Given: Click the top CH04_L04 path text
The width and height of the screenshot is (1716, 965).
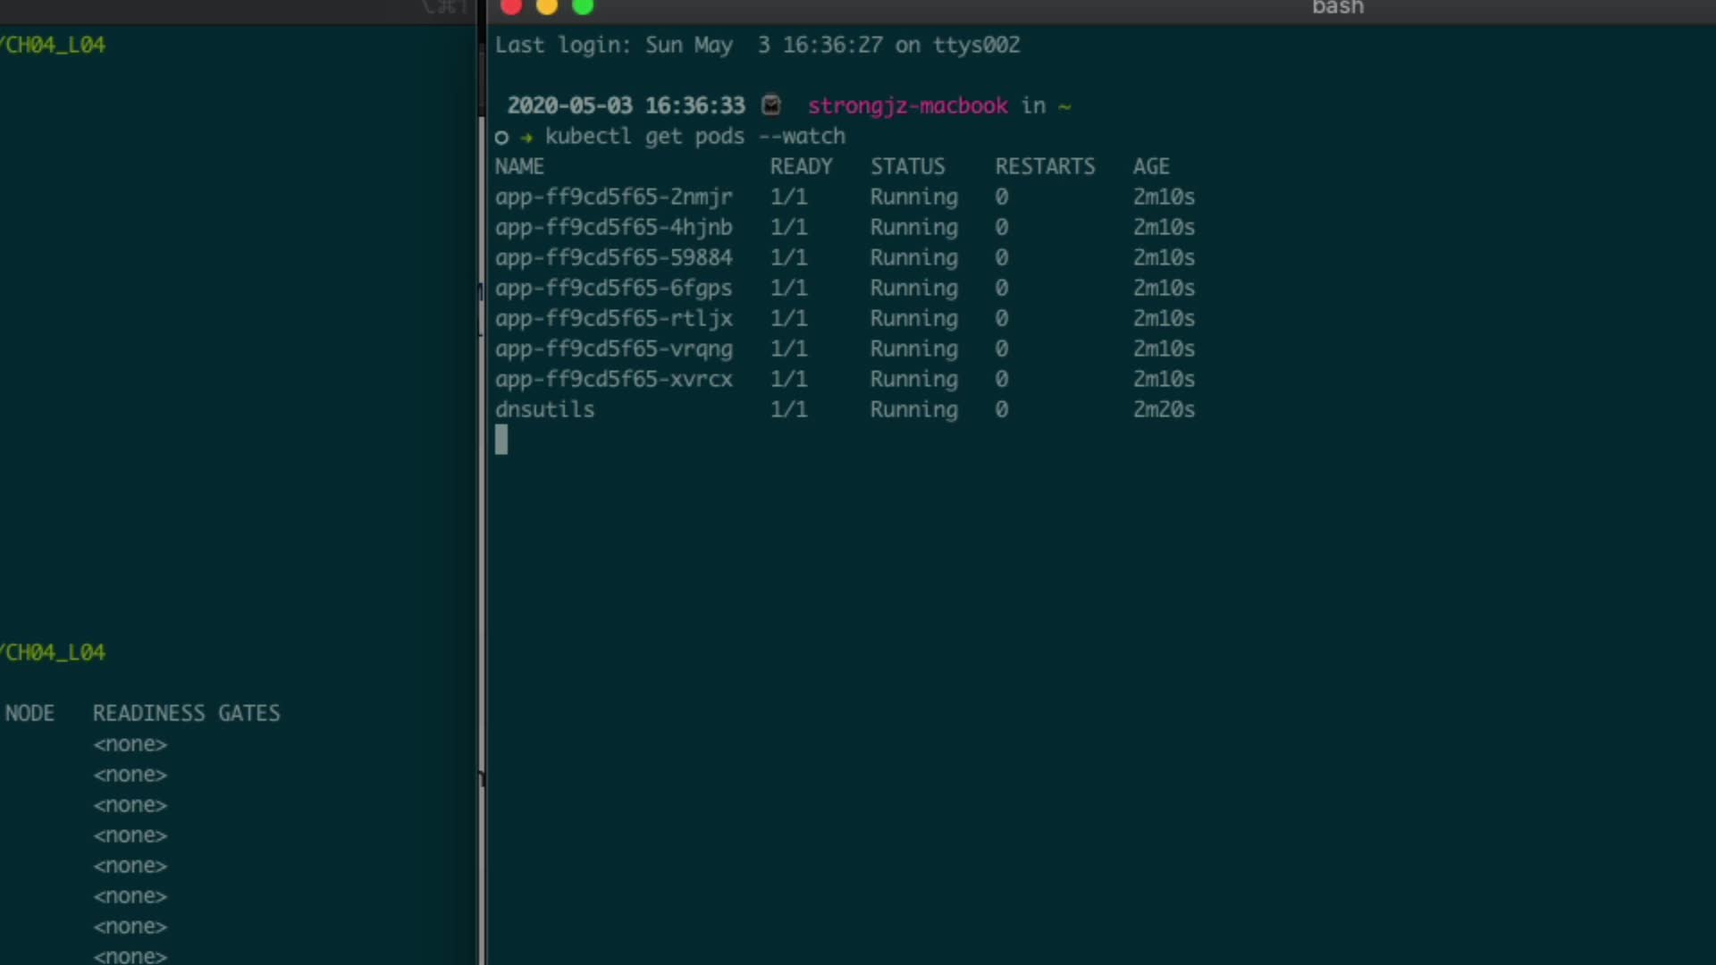Looking at the screenshot, I should coord(54,45).
